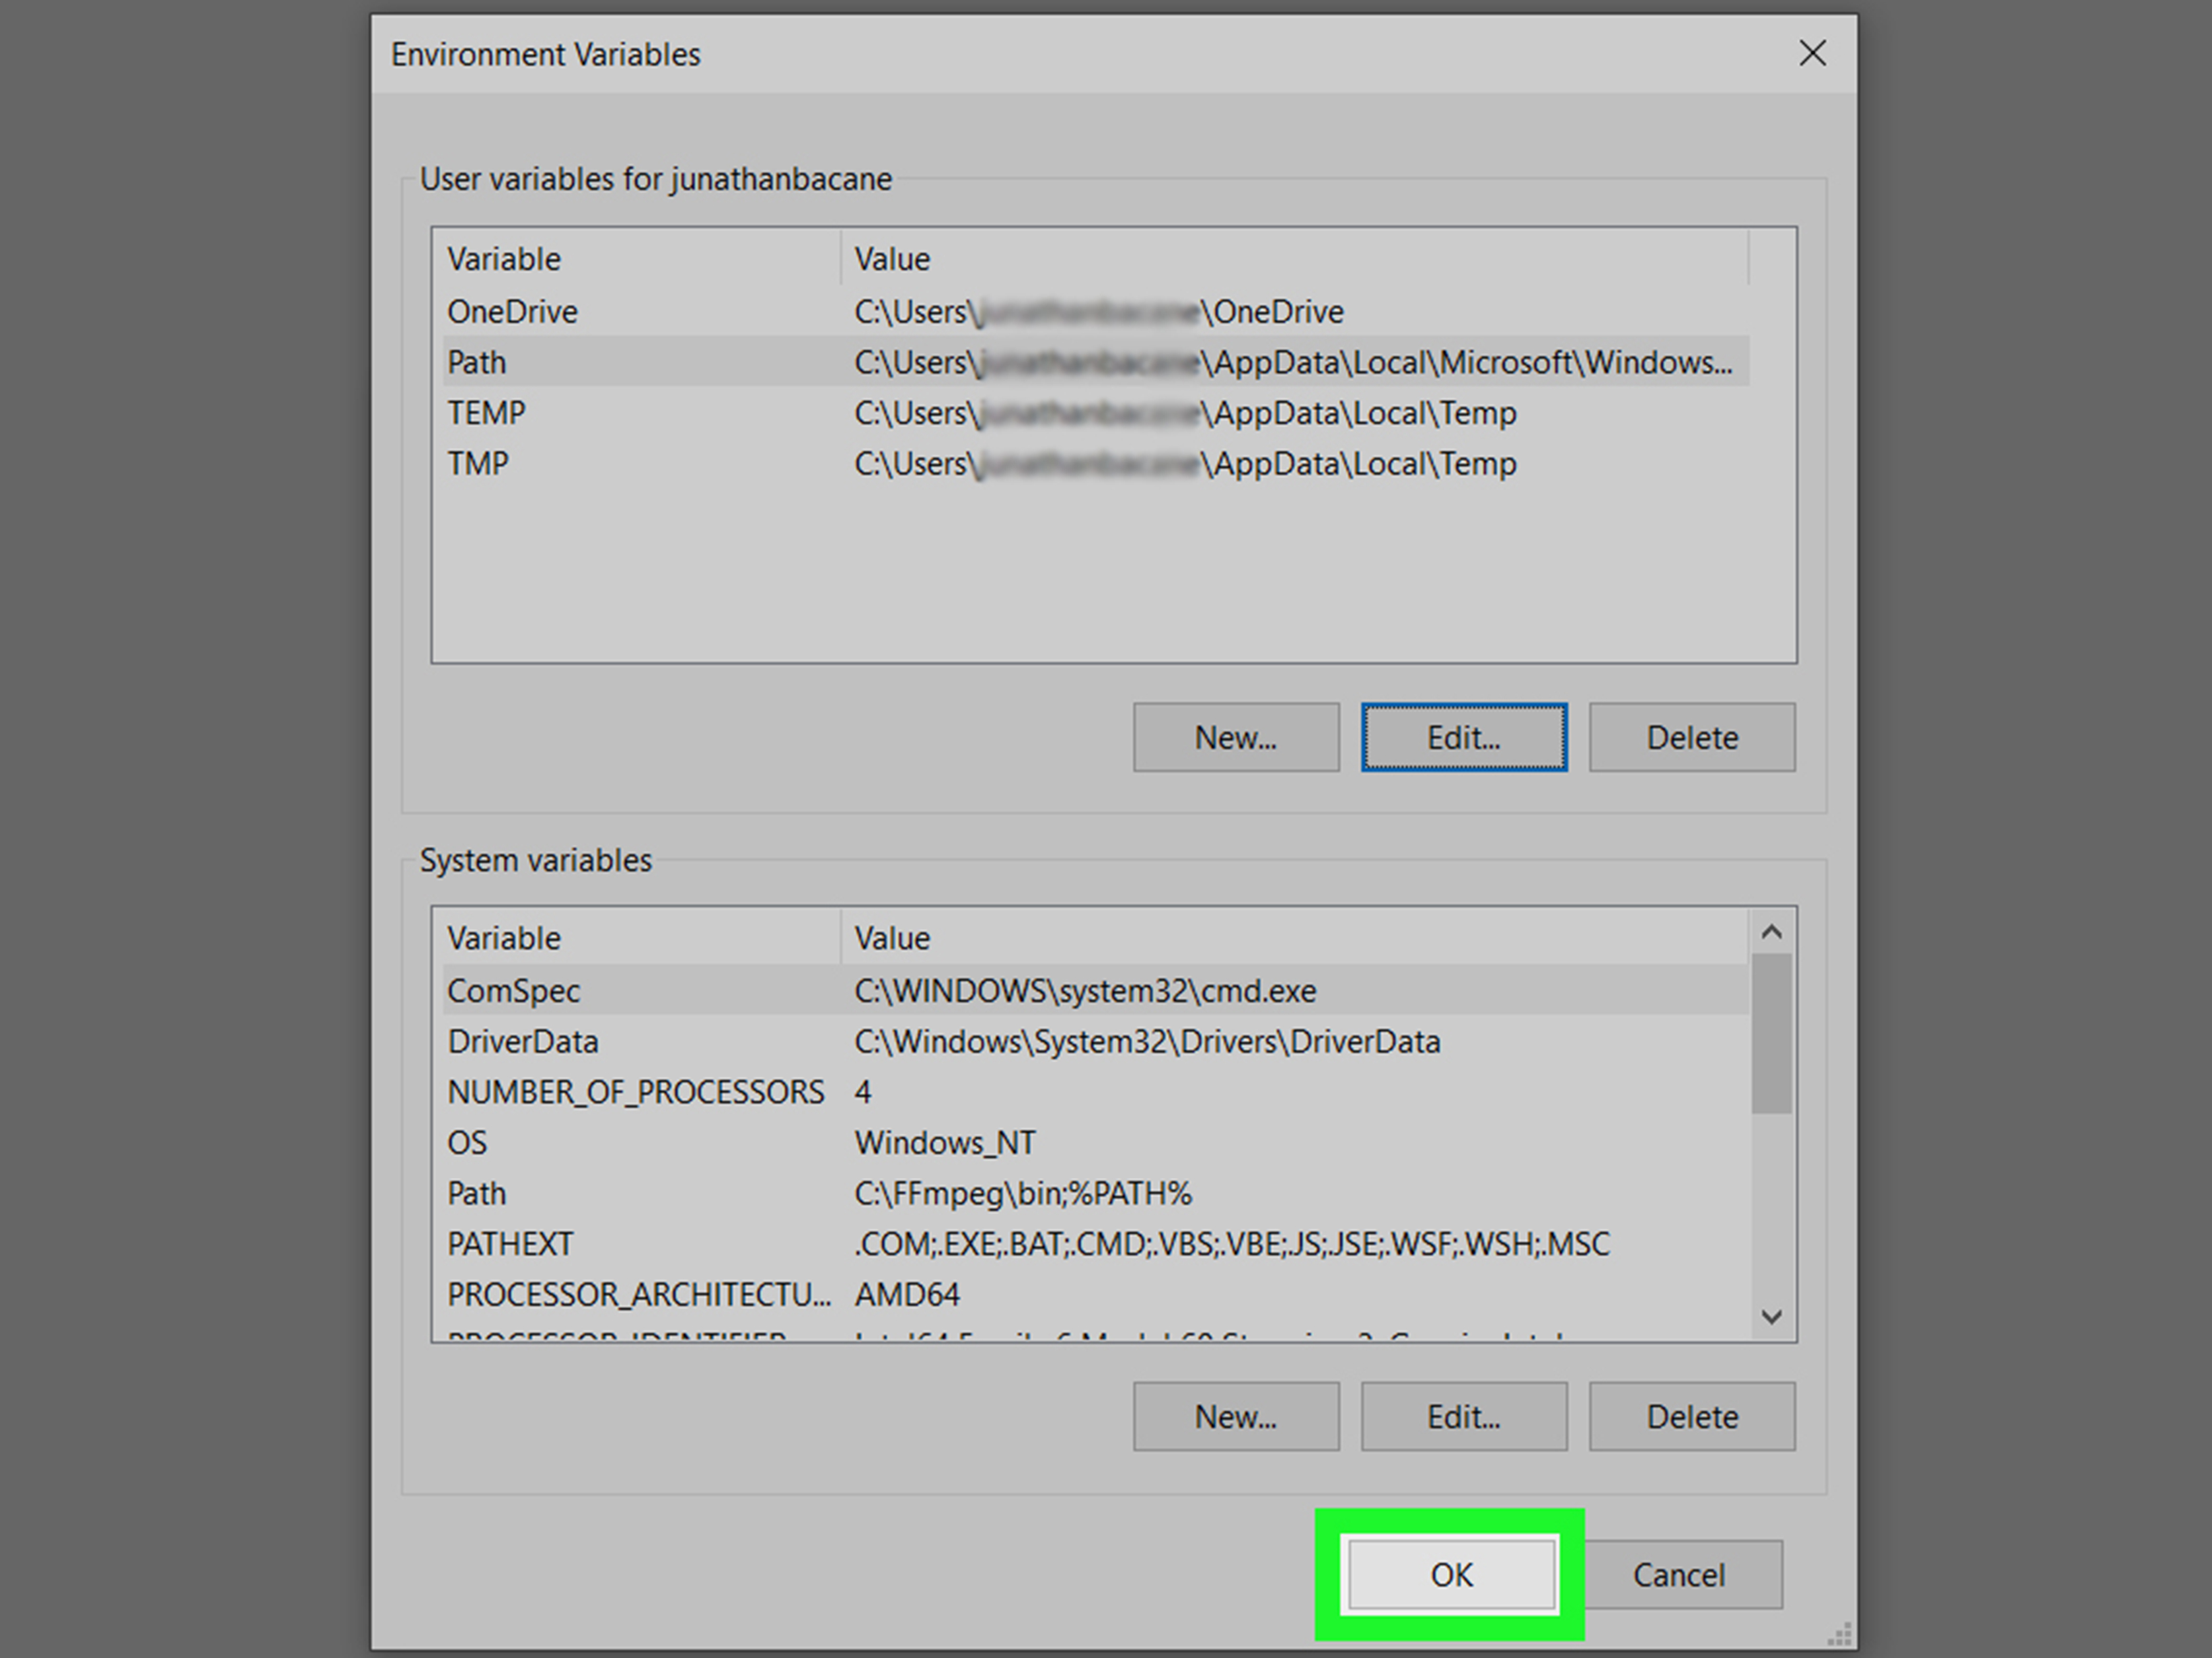Edit the selected user variable
2212x1658 pixels.
coord(1463,738)
